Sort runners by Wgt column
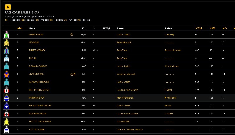This screenshot has width=235, height=135. 199,28
